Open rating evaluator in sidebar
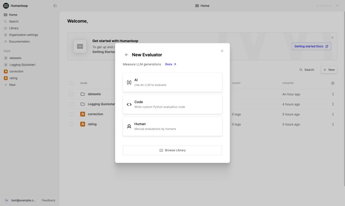Screen dimensions: 345x206 (x=13, y=78)
